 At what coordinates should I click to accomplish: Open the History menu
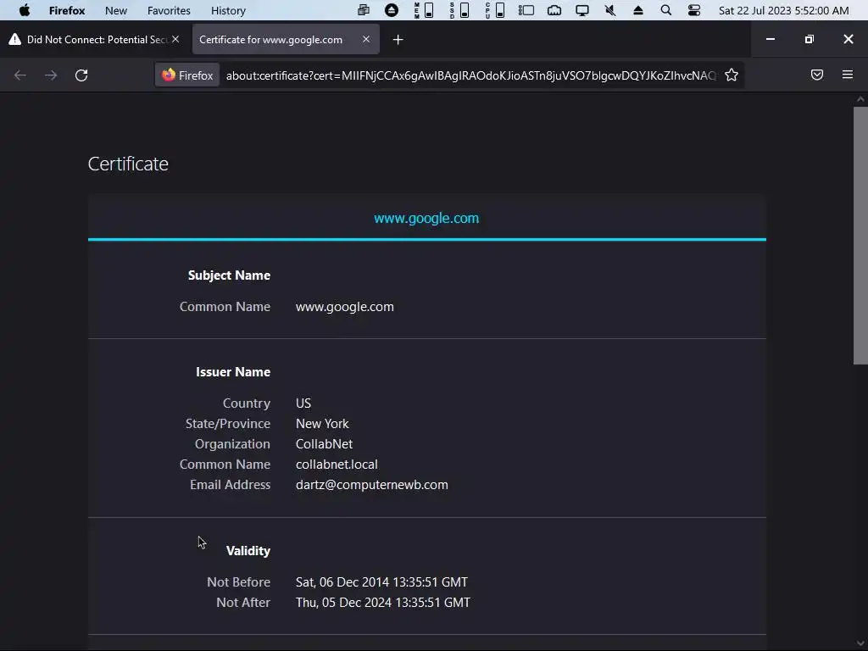tap(228, 10)
